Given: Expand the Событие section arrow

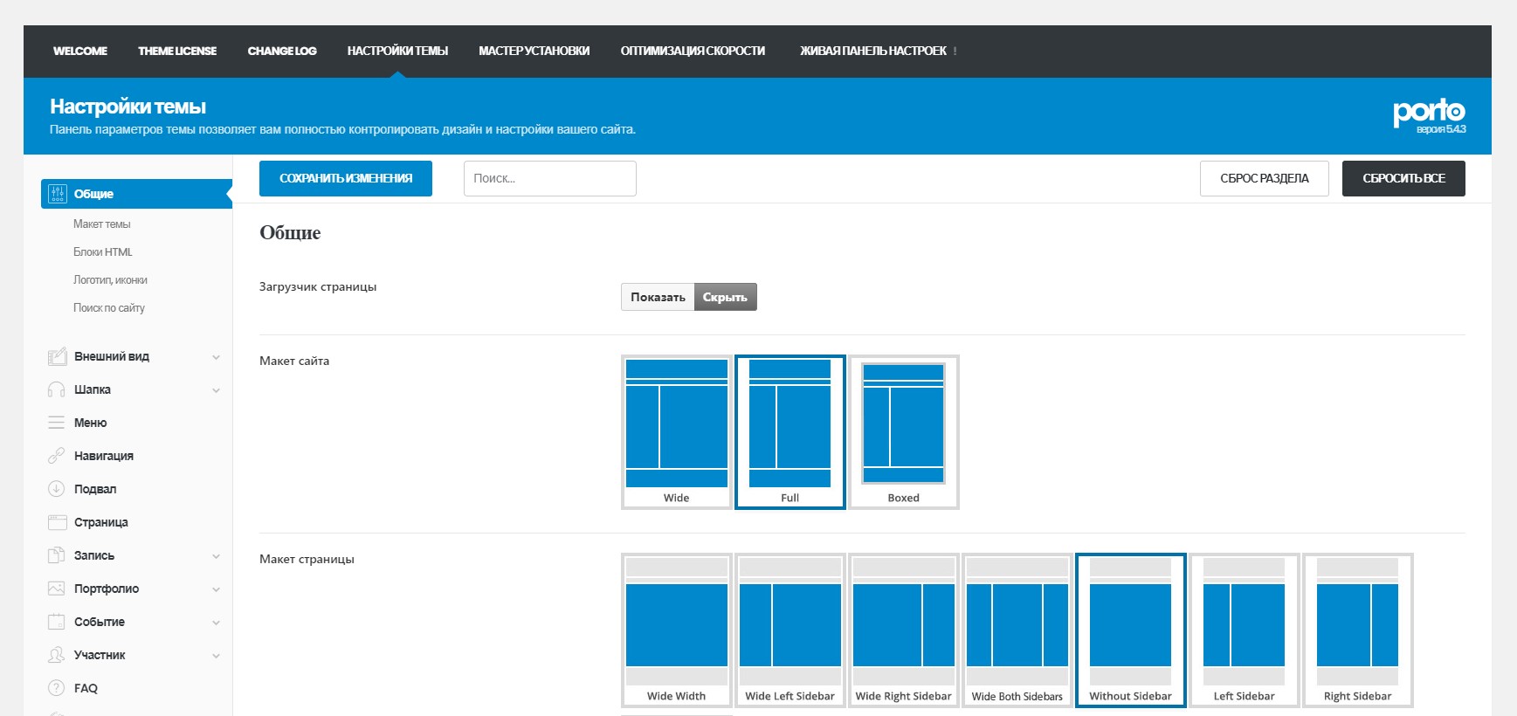Looking at the screenshot, I should point(216,623).
